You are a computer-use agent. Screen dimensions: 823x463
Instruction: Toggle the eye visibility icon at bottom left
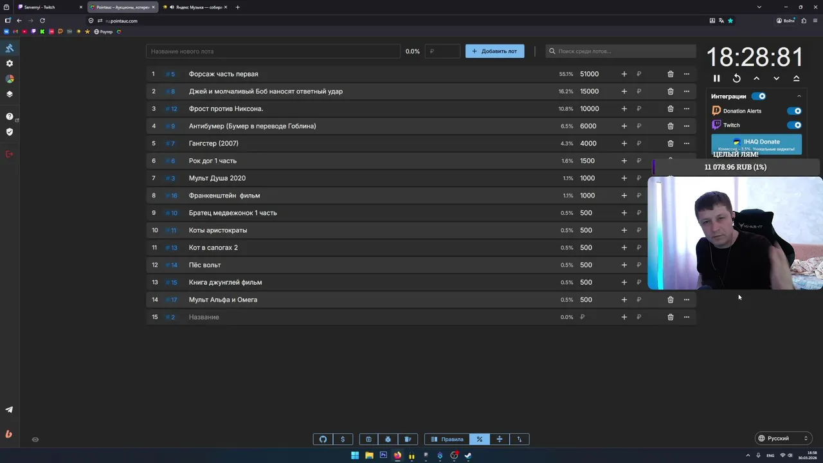coord(35,440)
